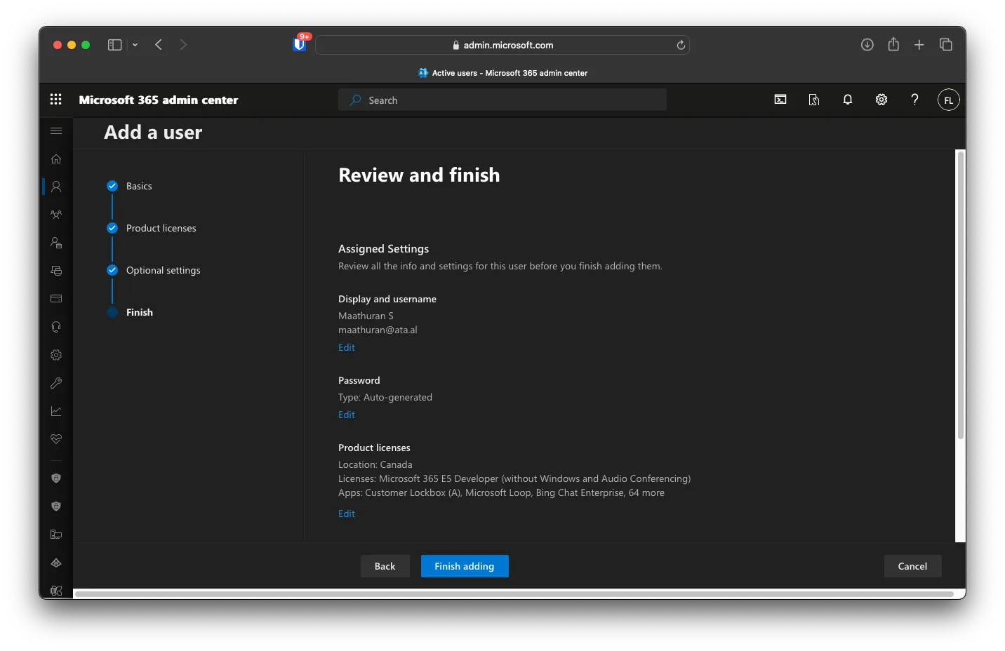The height and width of the screenshot is (651, 1005).
Task: Click the Bitwarden extension icon
Action: [x=300, y=44]
